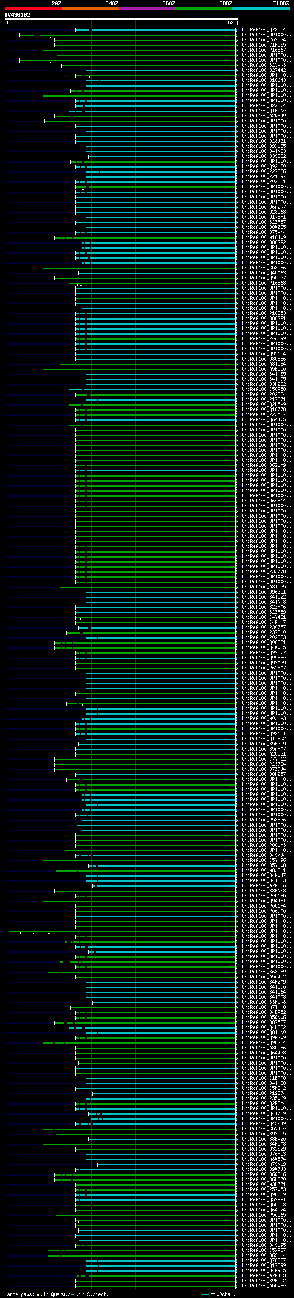
Task: Select hit UniRef100_Q99880
Action: click(x=264, y=658)
